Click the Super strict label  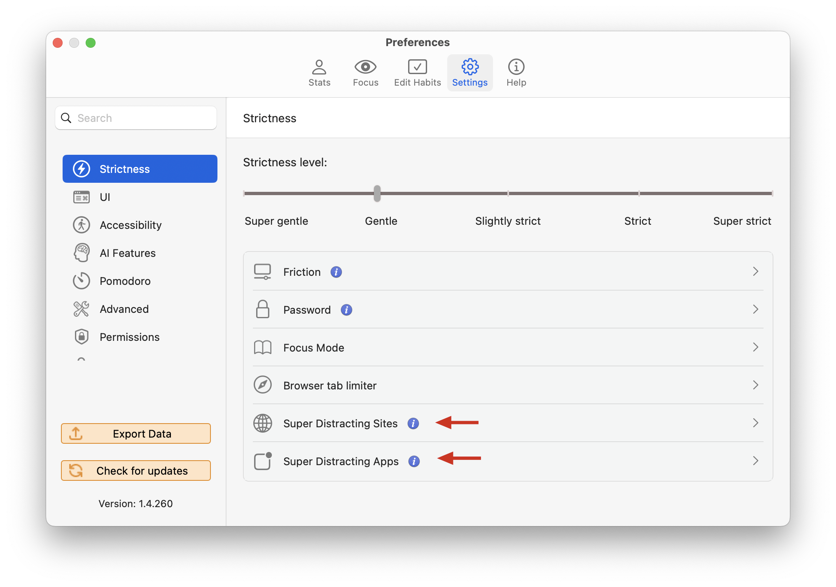point(742,221)
